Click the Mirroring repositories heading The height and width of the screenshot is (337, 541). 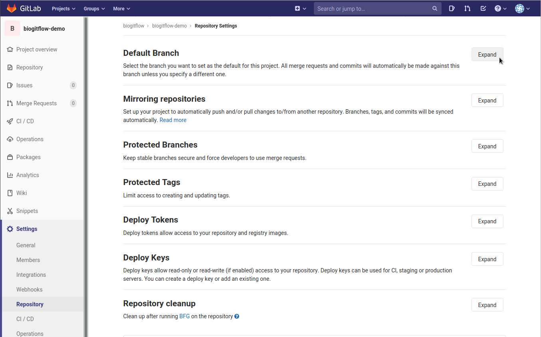coord(164,99)
